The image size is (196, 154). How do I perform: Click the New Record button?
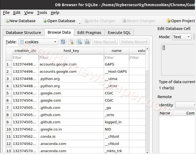[x=105, y=42]
